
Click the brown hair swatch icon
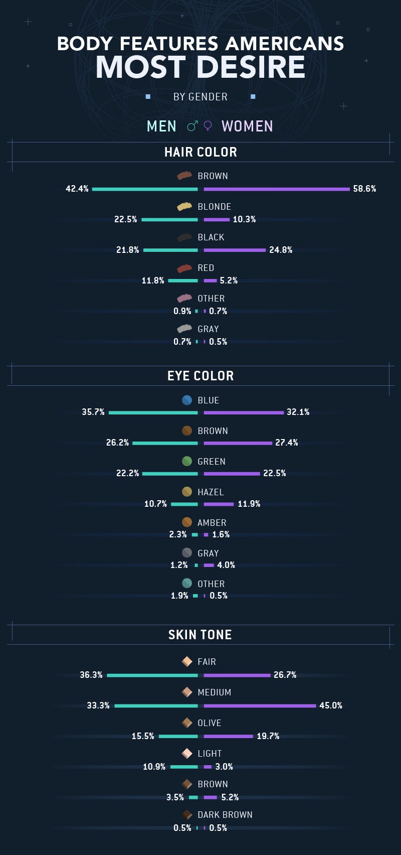coord(184,176)
